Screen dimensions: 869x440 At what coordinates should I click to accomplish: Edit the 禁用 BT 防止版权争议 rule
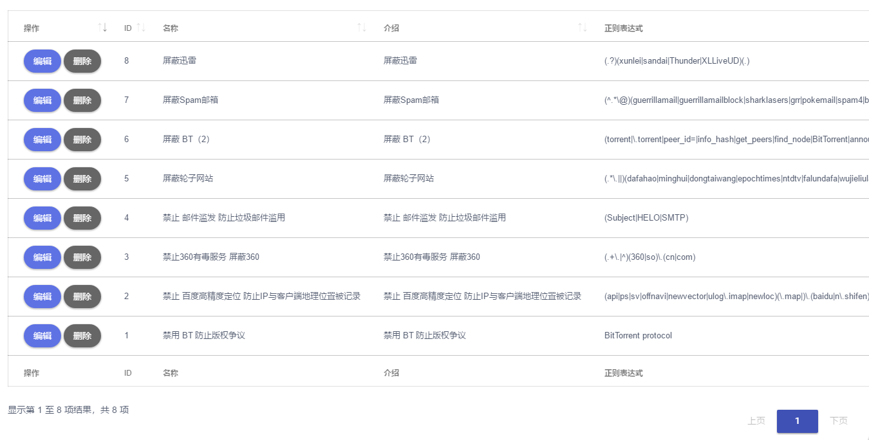[x=42, y=336]
